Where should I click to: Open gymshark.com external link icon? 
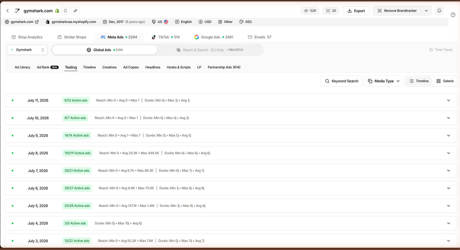[x=37, y=22]
